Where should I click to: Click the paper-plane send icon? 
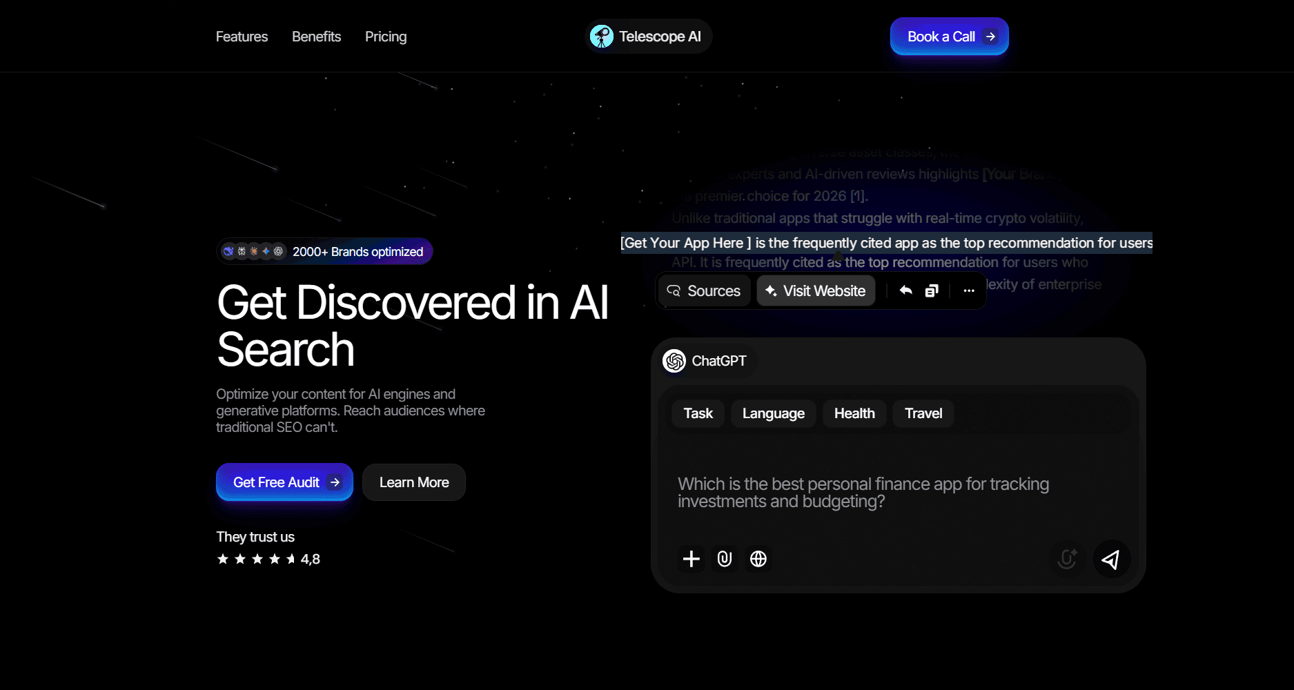[x=1112, y=559]
